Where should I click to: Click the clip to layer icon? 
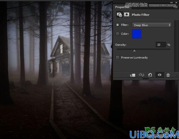133,75
